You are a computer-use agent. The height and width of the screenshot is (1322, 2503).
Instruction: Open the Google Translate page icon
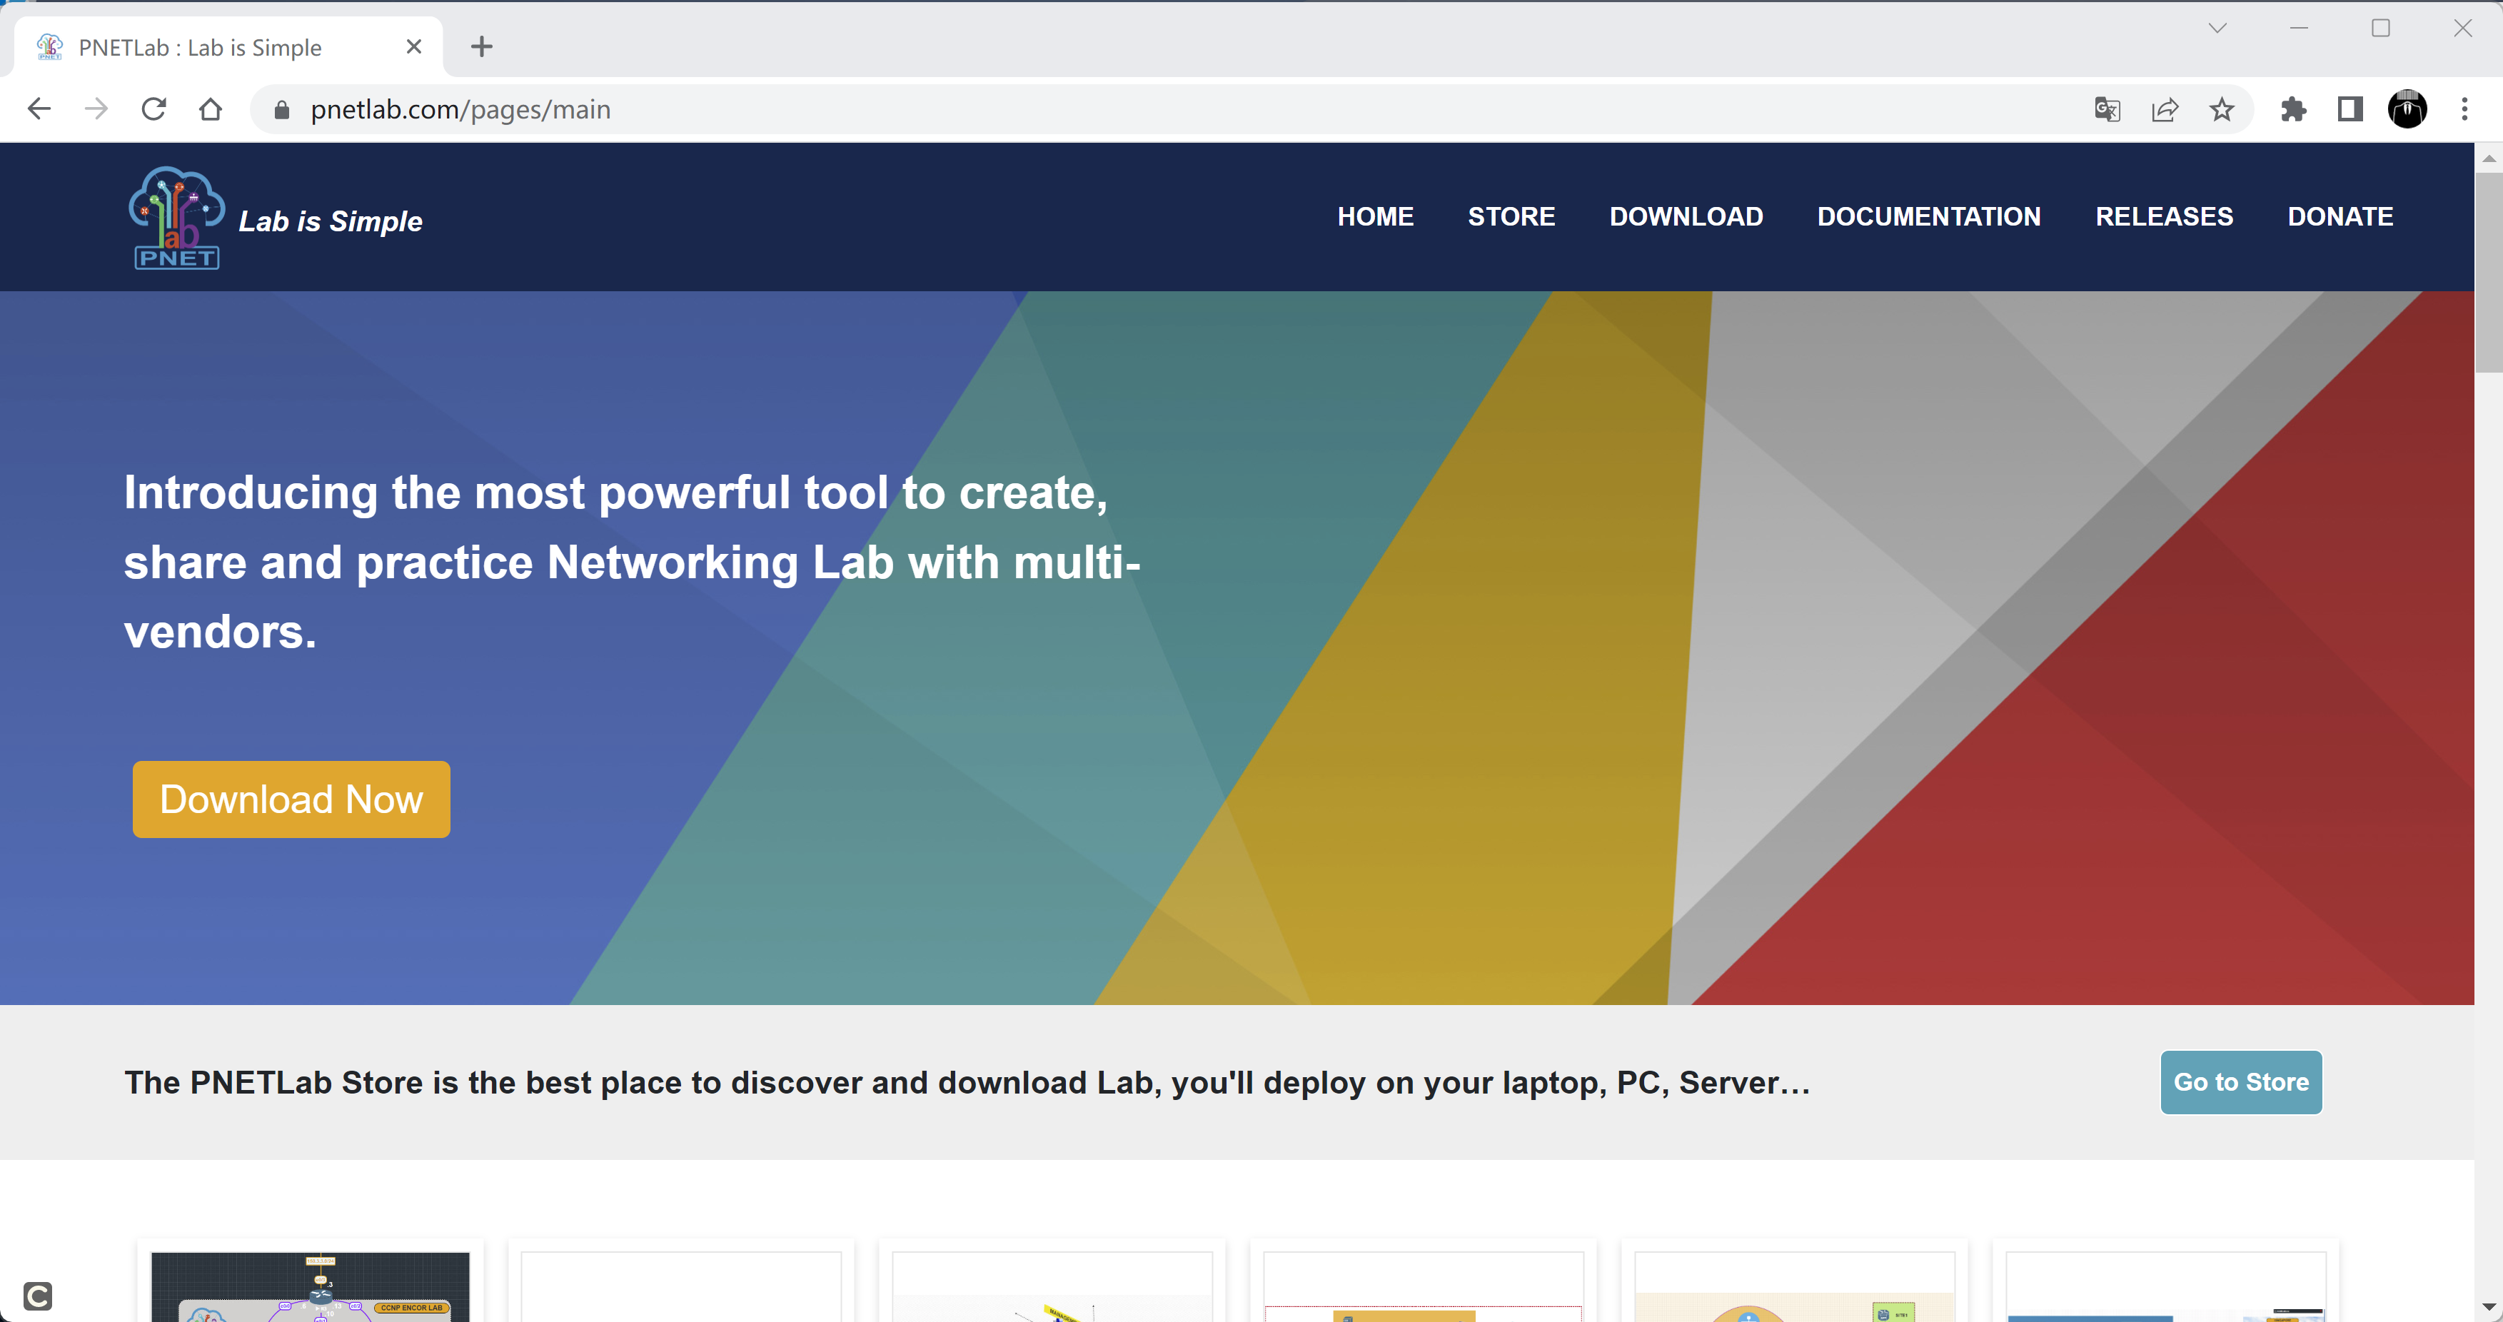(x=2107, y=110)
